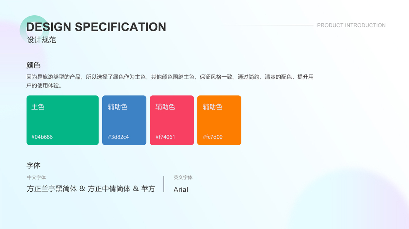The height and width of the screenshot is (229, 409).
Task: Pick the pink 辅助色 swatch #f74061
Action: 172,120
